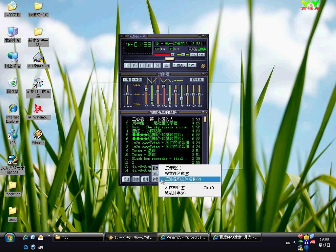Toggle the EQ window button

(194, 55)
